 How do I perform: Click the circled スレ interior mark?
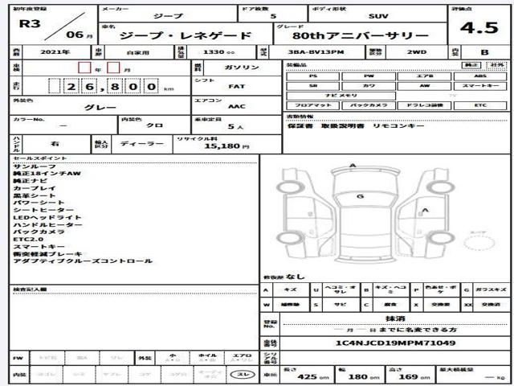point(243,375)
